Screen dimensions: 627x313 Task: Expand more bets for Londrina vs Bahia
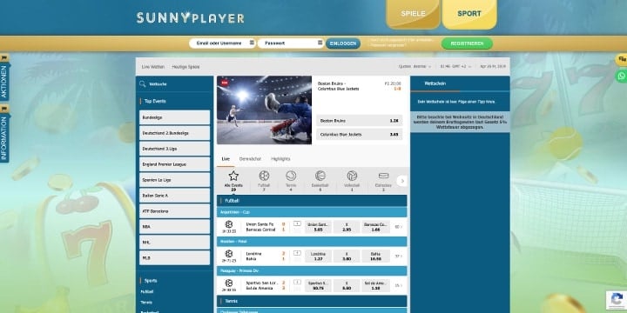pyautogui.click(x=399, y=256)
